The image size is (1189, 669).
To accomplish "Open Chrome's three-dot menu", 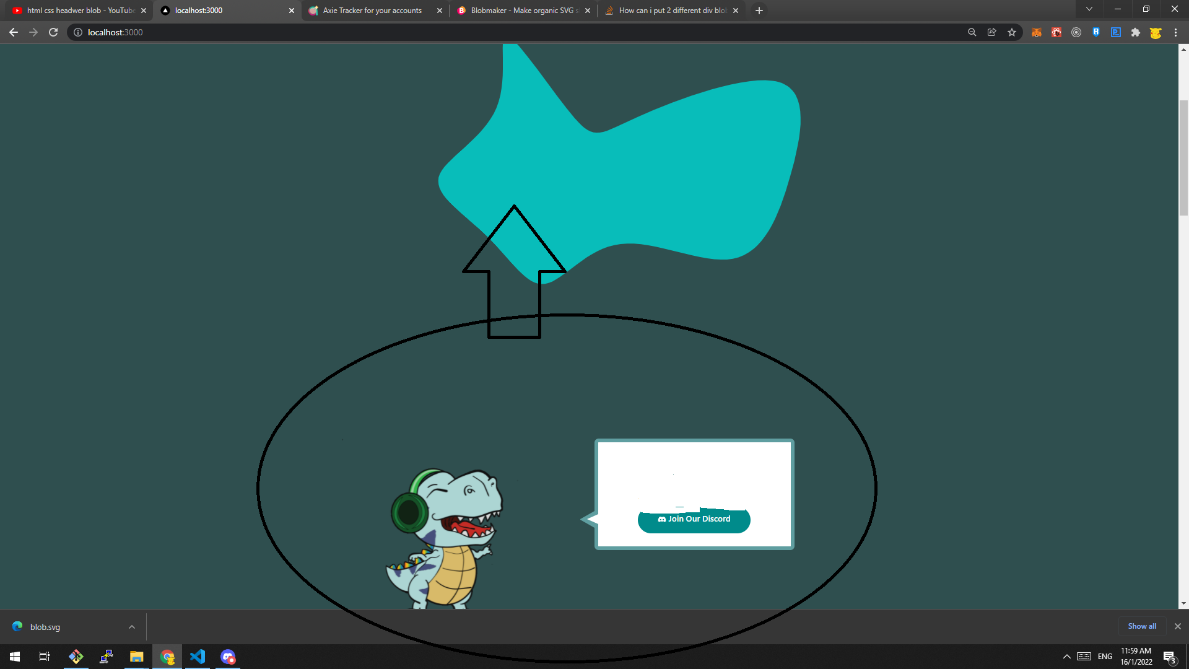I will pyautogui.click(x=1175, y=32).
